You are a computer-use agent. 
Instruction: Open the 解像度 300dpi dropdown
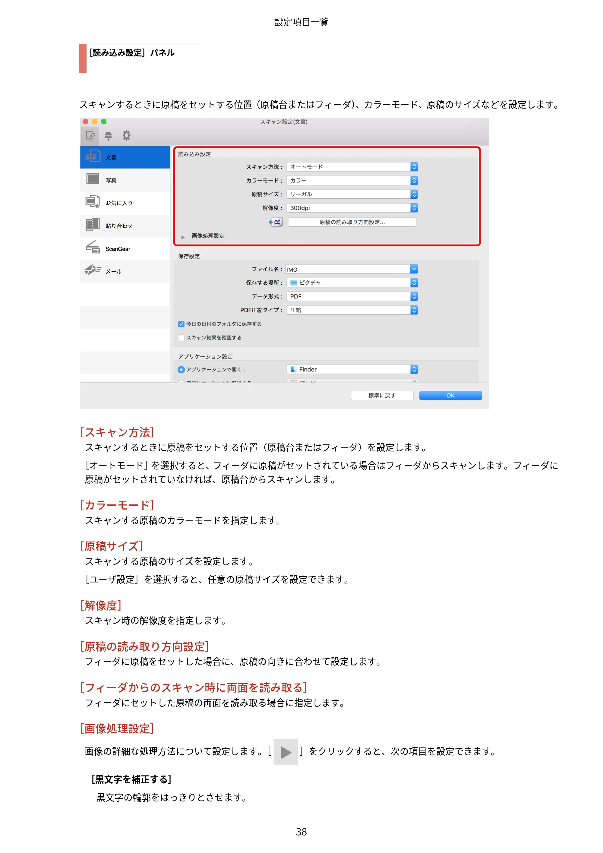pos(352,208)
